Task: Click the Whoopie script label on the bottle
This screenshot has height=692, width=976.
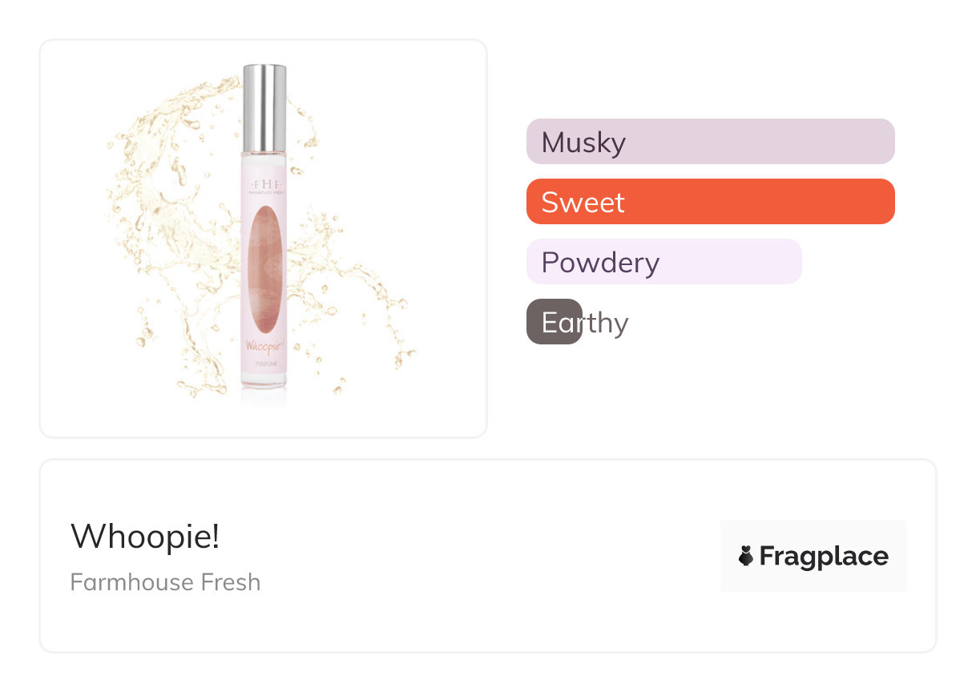Action: click(264, 348)
